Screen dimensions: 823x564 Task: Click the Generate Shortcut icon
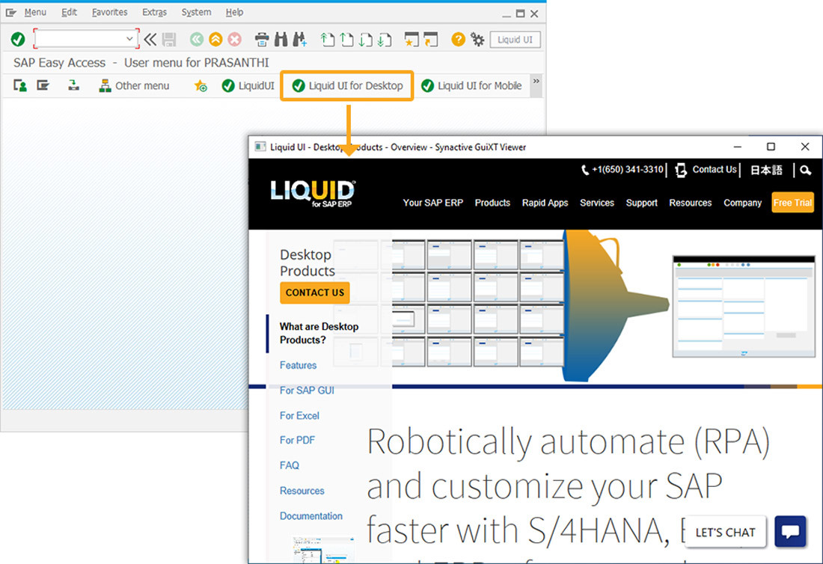(x=430, y=40)
